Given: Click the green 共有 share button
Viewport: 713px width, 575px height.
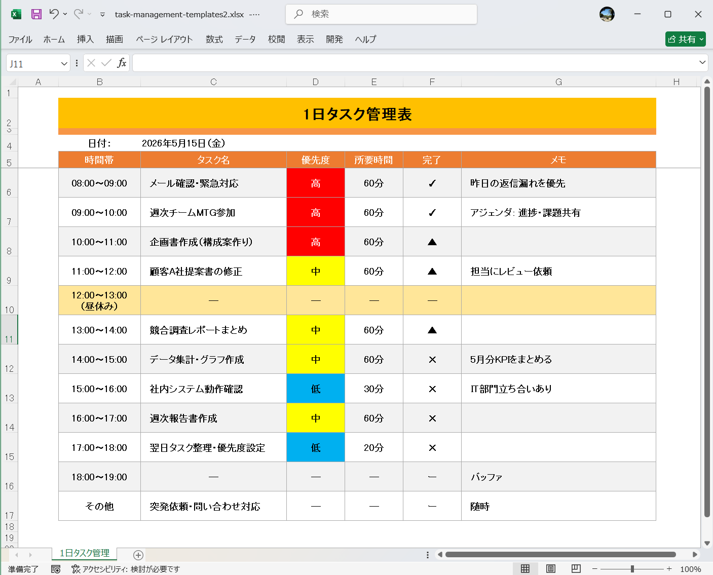Looking at the screenshot, I should (x=686, y=39).
